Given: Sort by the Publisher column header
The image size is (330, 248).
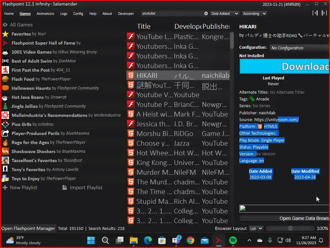Looking at the screenshot, I should pyautogui.click(x=216, y=26).
